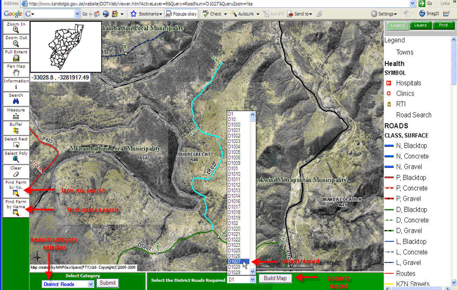Open Google toolbar Settings menu

(384, 13)
